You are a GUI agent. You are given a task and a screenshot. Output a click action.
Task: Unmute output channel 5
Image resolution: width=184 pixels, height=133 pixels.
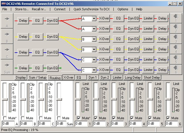point(150,118)
